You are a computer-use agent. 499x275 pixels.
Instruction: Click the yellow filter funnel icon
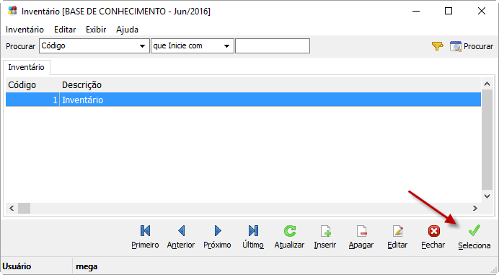[x=437, y=46]
